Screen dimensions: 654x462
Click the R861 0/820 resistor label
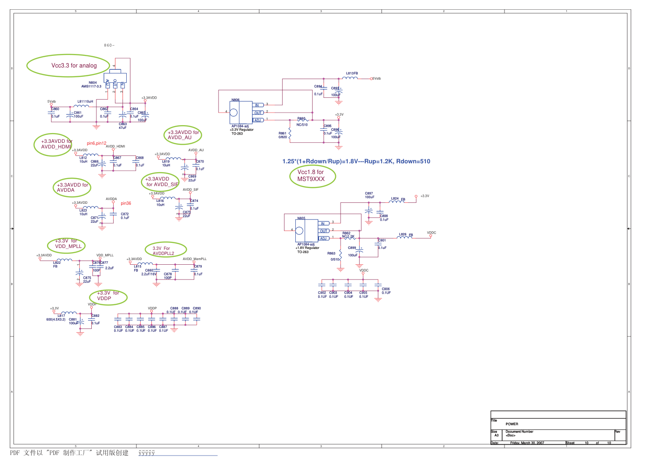283,135
